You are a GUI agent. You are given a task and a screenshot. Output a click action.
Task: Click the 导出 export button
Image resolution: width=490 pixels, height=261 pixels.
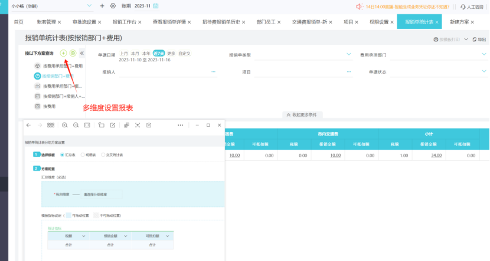(x=479, y=39)
